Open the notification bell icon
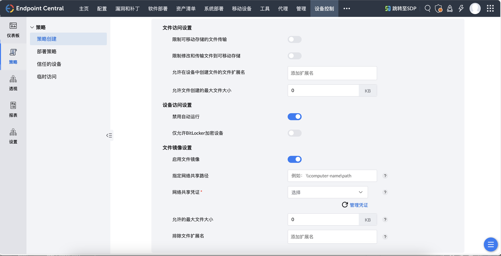Image resolution: width=501 pixels, height=256 pixels. 450,9
